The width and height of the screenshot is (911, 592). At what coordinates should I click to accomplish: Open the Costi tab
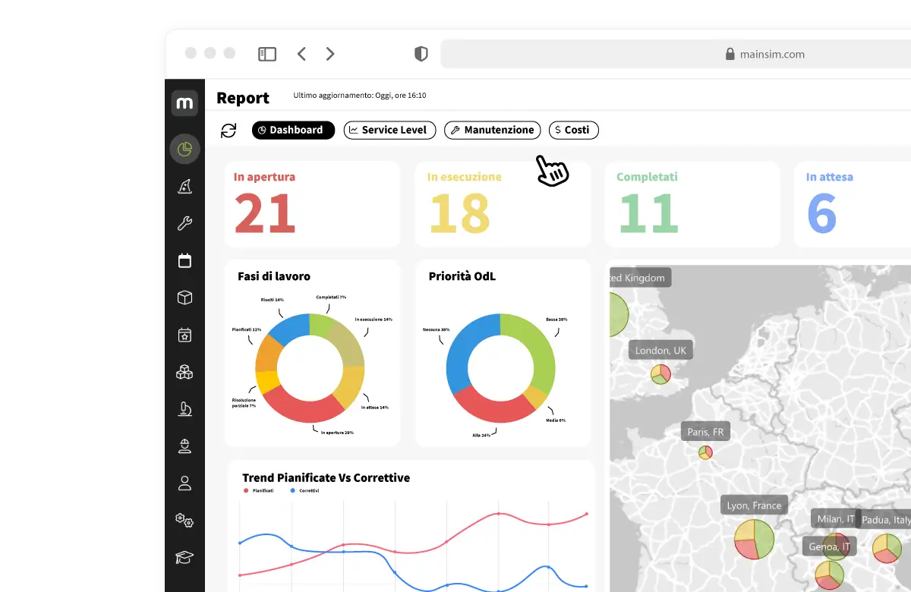click(574, 130)
